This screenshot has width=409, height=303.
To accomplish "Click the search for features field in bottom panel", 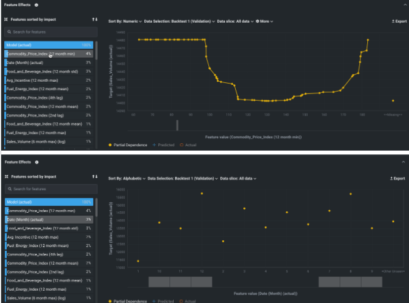I will pos(52,189).
